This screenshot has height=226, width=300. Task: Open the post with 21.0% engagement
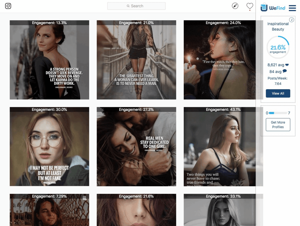(x=137, y=60)
